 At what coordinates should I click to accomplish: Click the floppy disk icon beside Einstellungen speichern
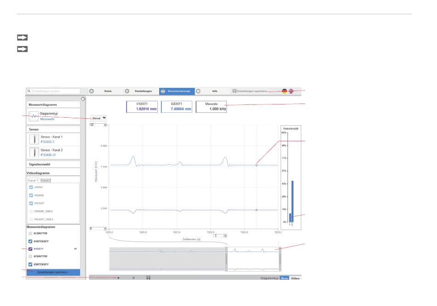tap(235, 91)
